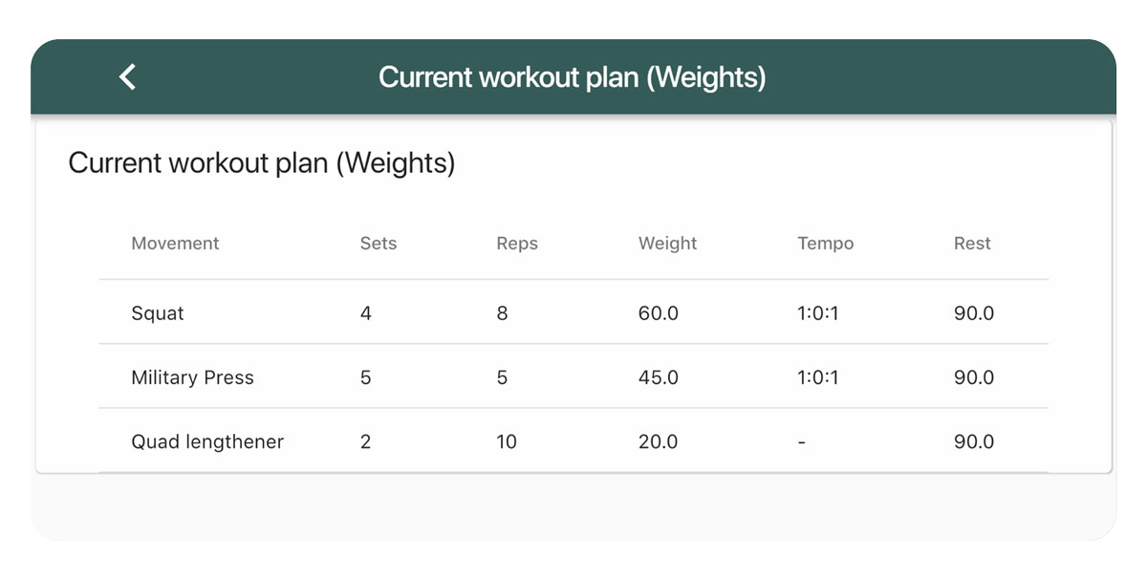
Task: Click the Tempo column header
Action: 825,244
